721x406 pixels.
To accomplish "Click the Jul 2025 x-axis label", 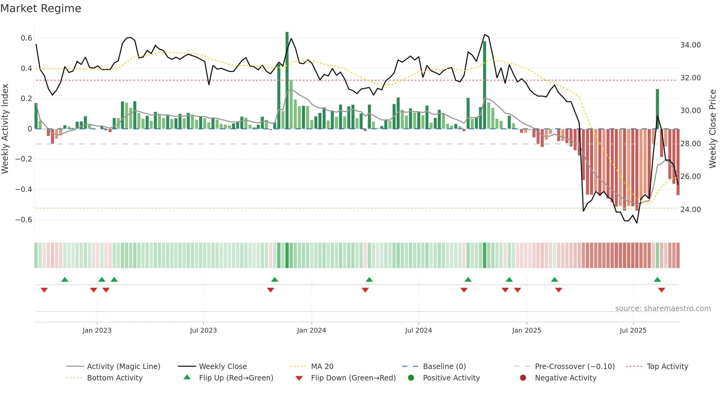I will click(633, 331).
